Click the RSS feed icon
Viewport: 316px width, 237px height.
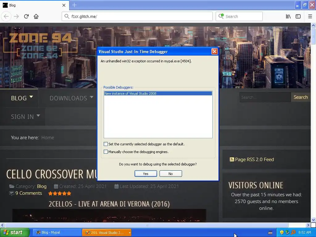tap(232, 160)
